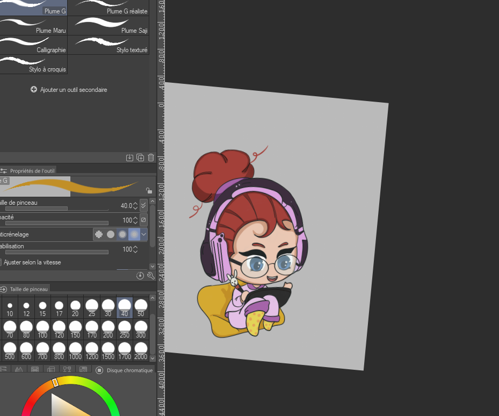This screenshot has width=499, height=416.
Task: Select the weak anti-aliasing option
Action: 111,234
